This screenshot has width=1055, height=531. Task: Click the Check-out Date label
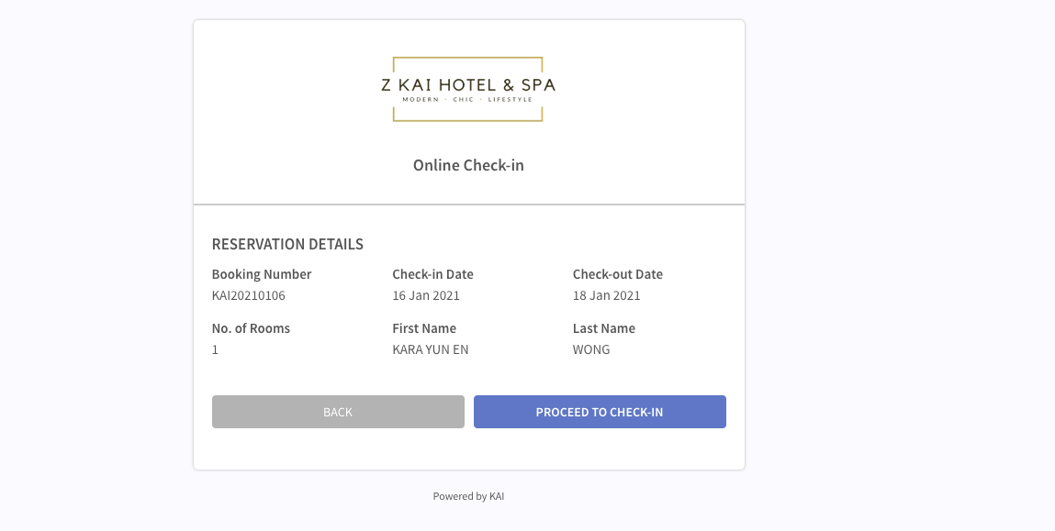coord(618,274)
